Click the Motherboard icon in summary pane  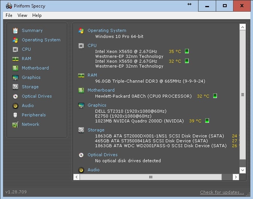click(81, 90)
